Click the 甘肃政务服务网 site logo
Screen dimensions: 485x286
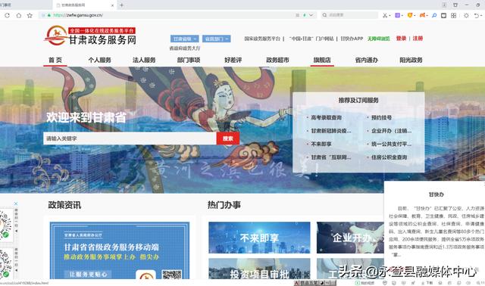(90, 36)
